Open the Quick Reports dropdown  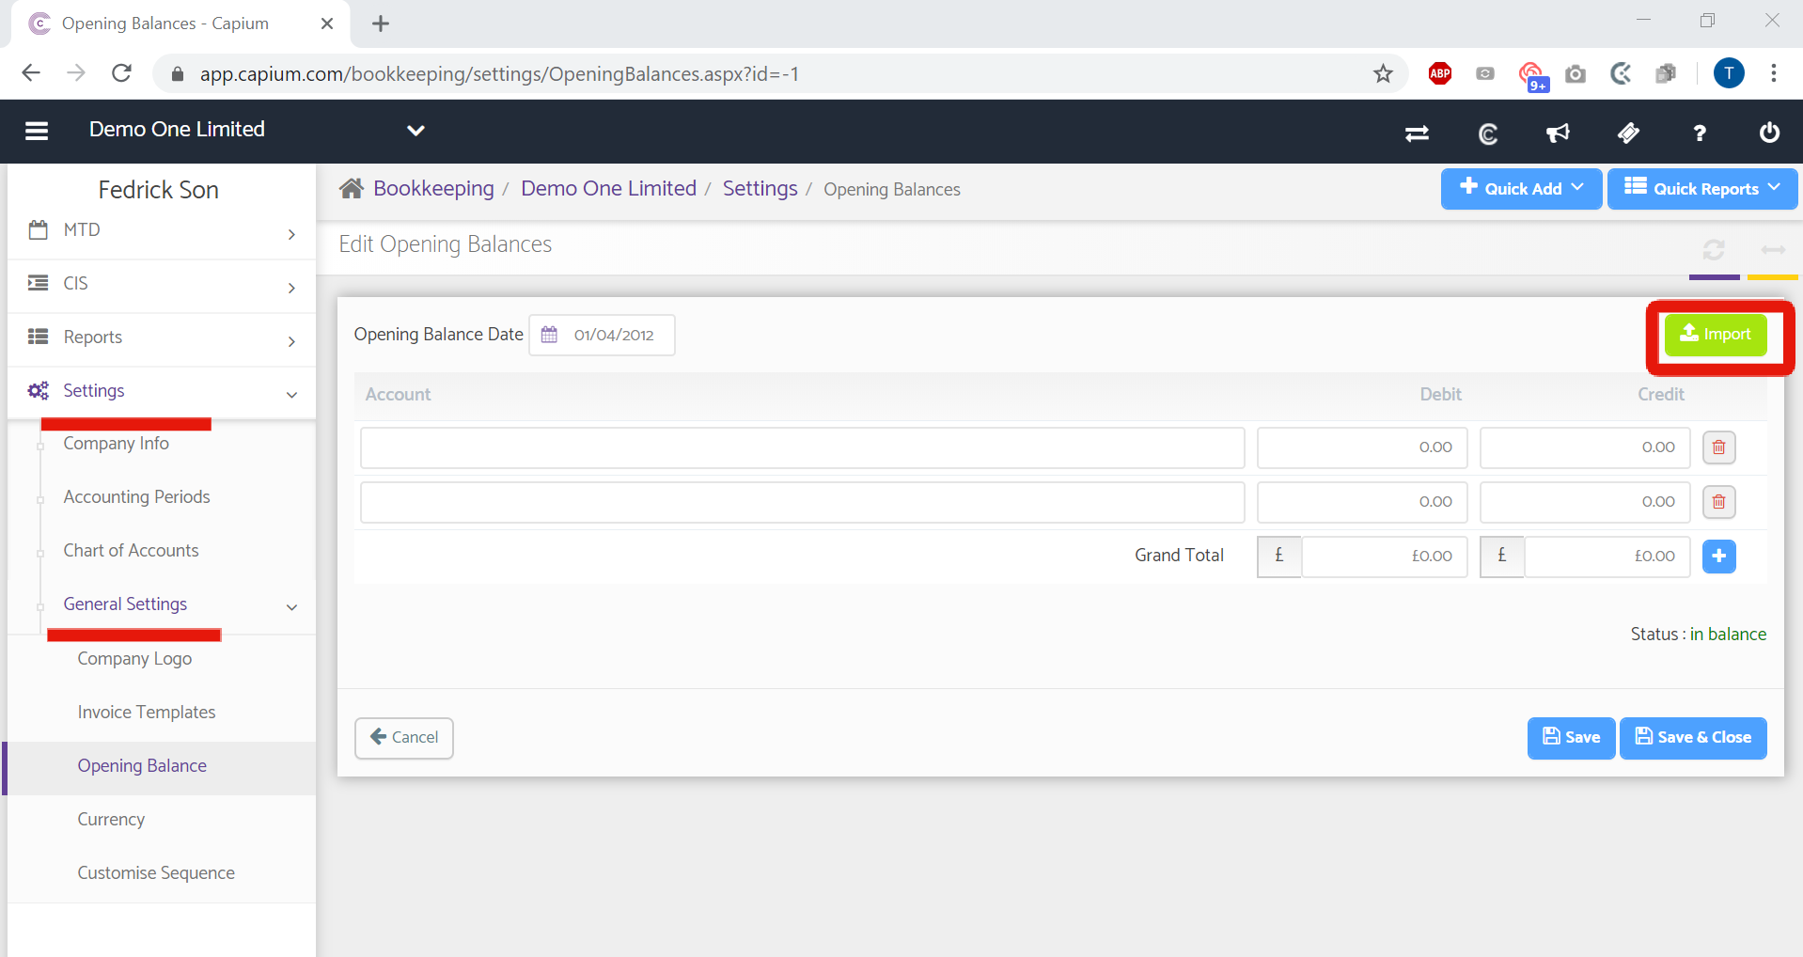[x=1701, y=188]
